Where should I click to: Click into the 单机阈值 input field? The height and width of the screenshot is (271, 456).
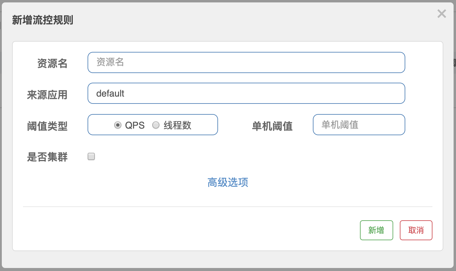pos(359,125)
